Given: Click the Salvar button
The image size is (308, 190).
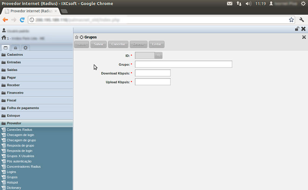Looking at the screenshot, I should coord(99,44).
